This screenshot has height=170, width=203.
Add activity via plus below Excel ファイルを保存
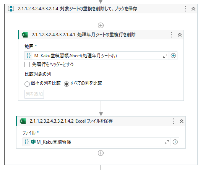(101, 153)
